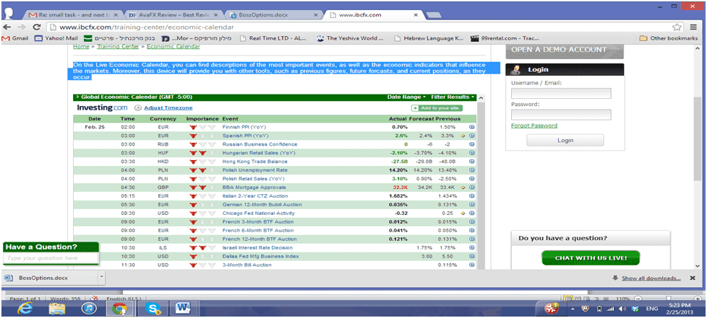Screen dimensions: 707x318
Task: Click Forgot Password link
Action: [x=534, y=125]
